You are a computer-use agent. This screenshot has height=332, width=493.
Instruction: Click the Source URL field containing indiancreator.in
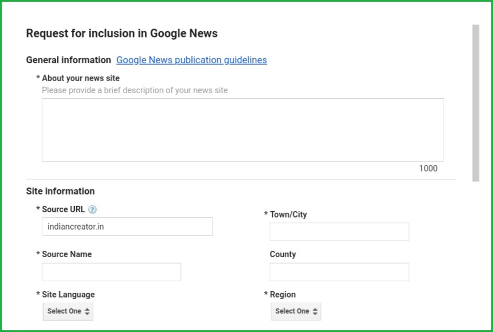click(x=127, y=227)
